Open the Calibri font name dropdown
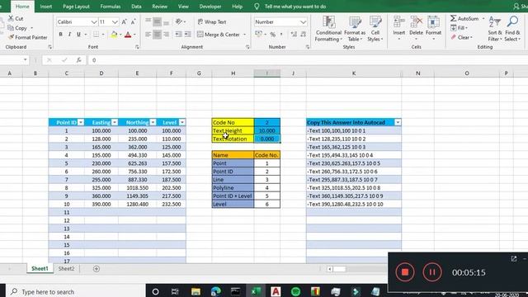This screenshot has height=297, width=528. [94, 22]
